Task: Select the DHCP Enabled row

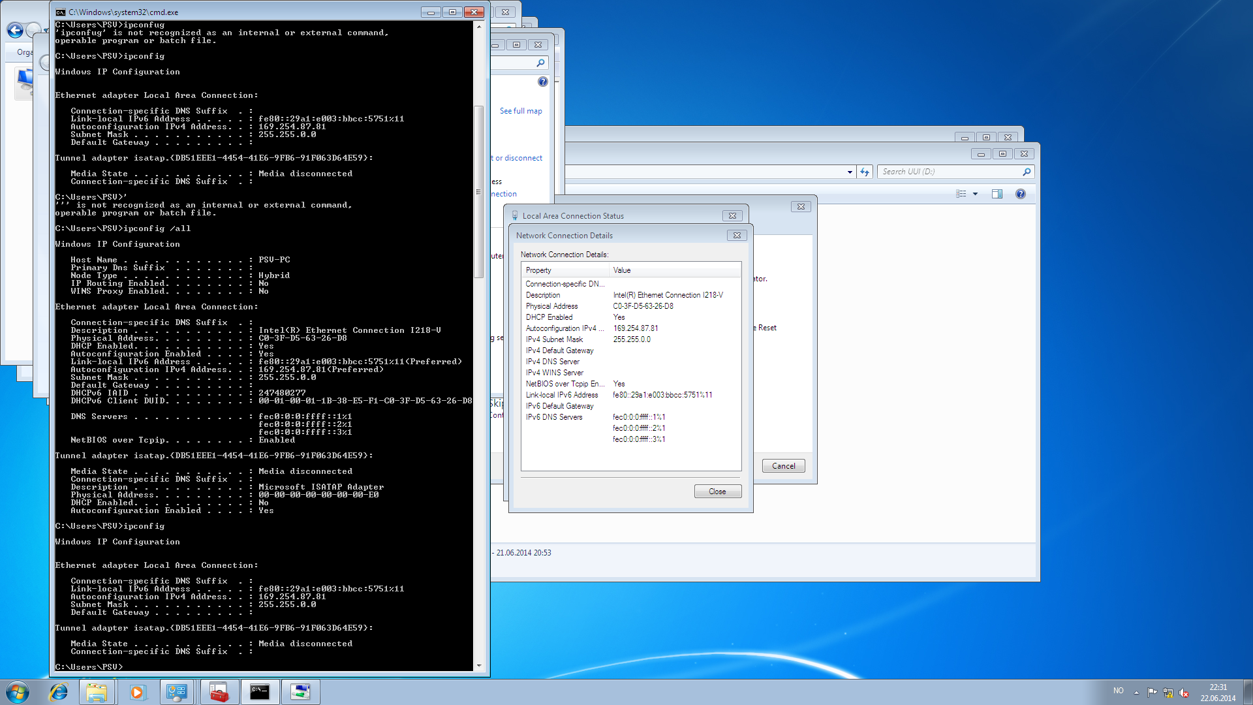Action: (630, 317)
